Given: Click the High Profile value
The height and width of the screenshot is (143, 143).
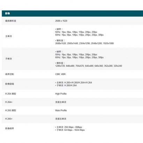Looking at the screenshot, I should (61, 94).
